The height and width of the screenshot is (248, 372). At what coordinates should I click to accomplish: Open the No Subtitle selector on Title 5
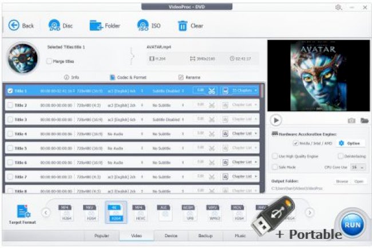[x=183, y=148]
